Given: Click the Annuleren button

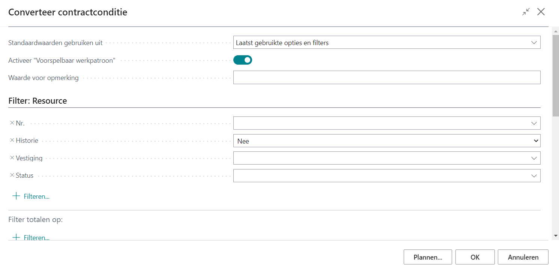Looking at the screenshot, I should point(523,257).
